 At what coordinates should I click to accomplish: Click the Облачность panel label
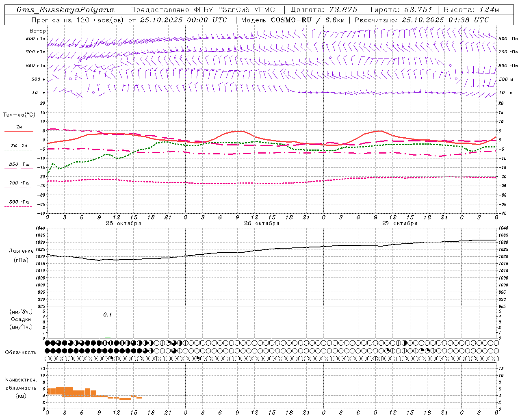tap(21, 353)
